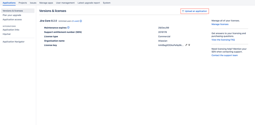
Task: Click the trash icon beside License key
Action: [189, 45]
